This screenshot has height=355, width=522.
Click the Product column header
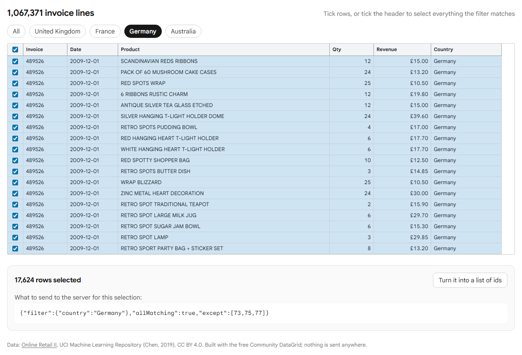(224, 49)
